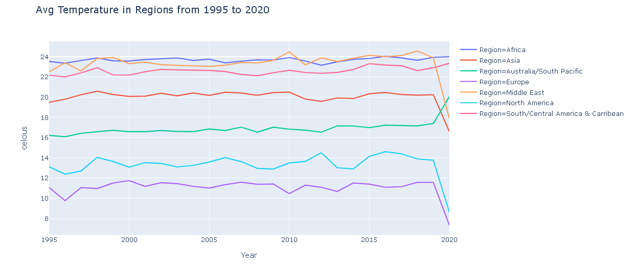
Task: Select the 2000 x-axis tick label
Action: coord(129,240)
